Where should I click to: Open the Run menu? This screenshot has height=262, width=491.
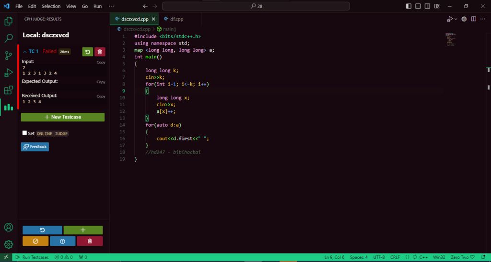[98, 6]
